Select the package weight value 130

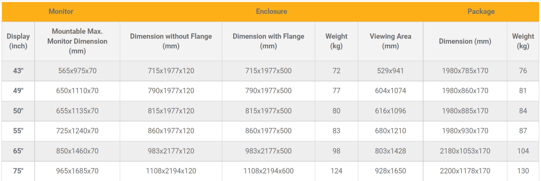[523, 171]
